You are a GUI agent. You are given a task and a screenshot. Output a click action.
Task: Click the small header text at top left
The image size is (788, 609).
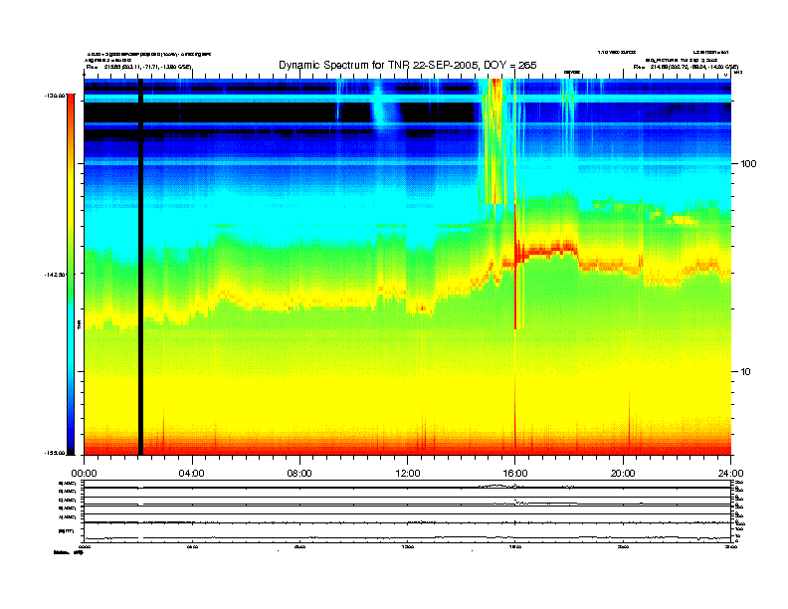coord(149,60)
